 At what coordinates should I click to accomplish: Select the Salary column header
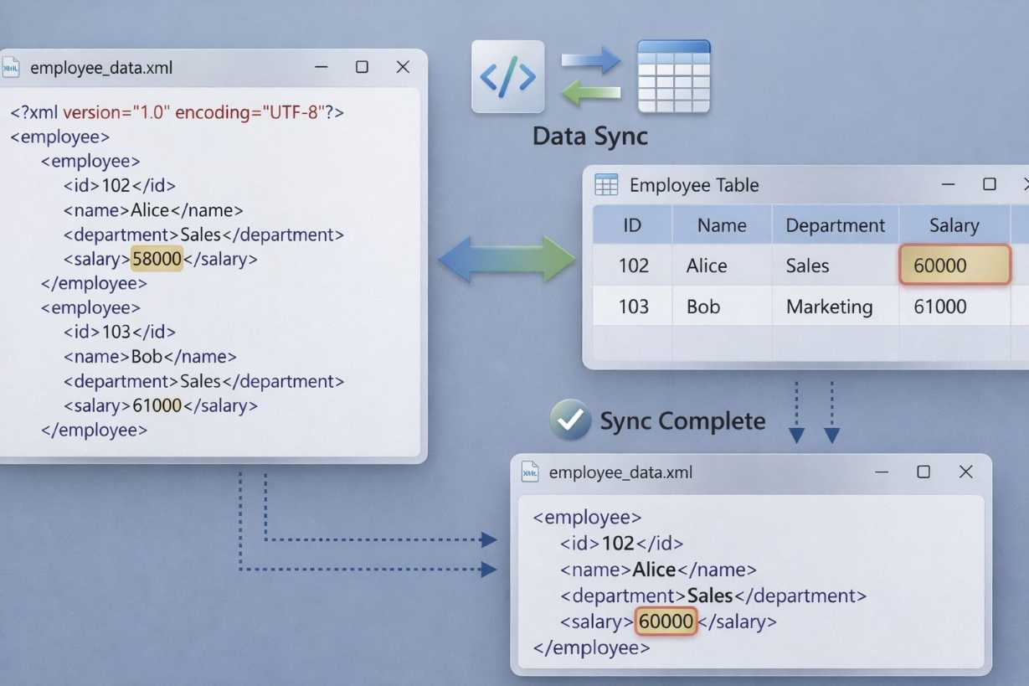click(x=954, y=225)
